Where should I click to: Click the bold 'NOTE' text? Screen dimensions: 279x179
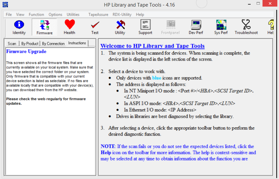[x=108, y=146]
